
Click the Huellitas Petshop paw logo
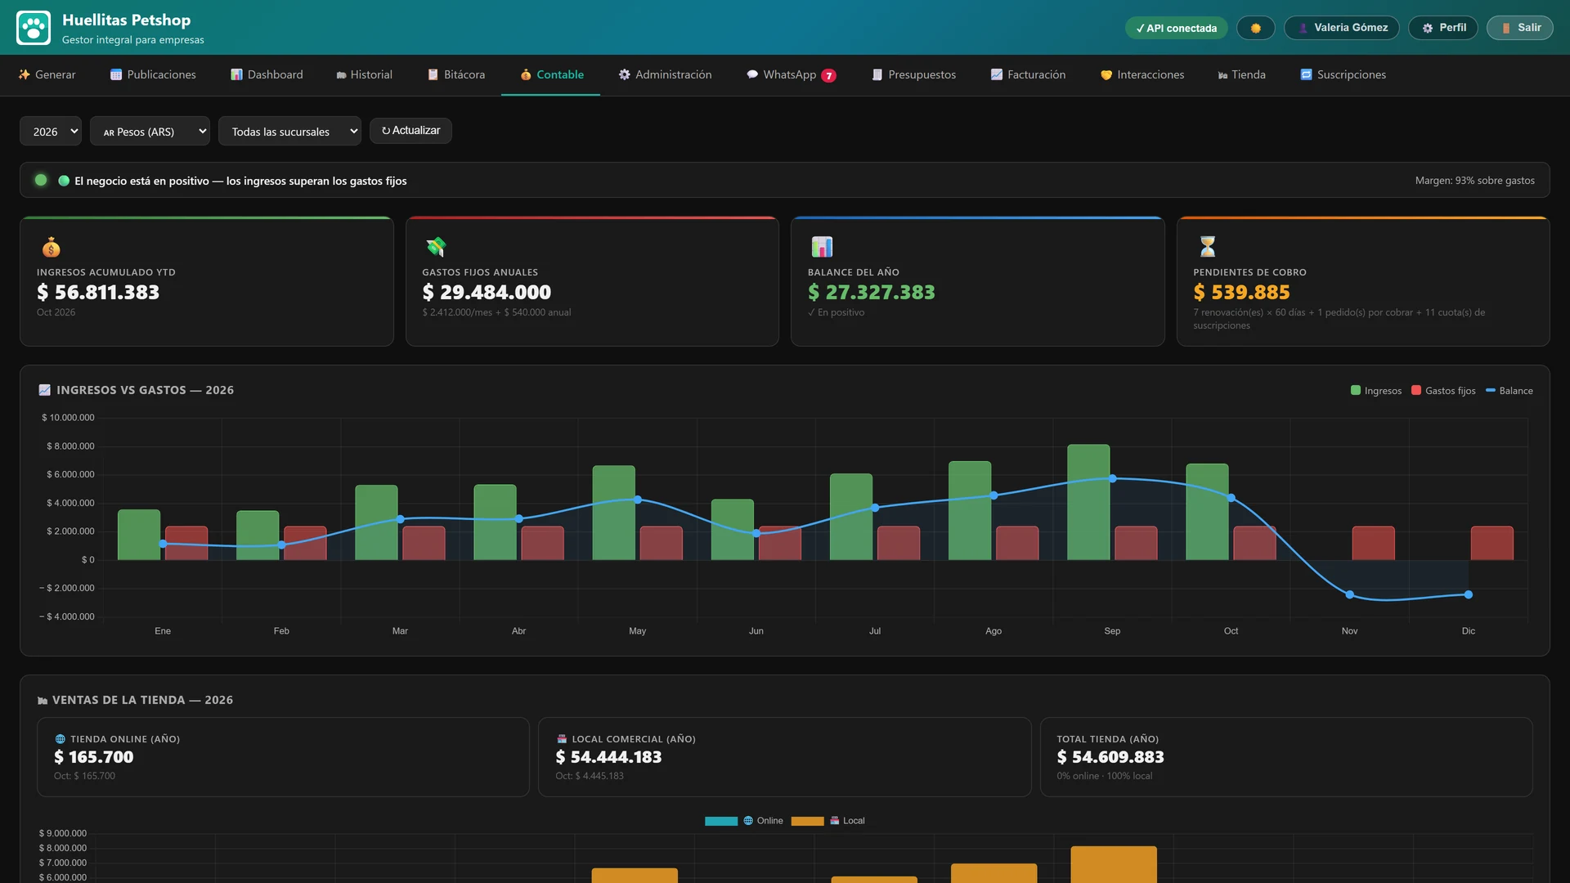click(x=34, y=28)
